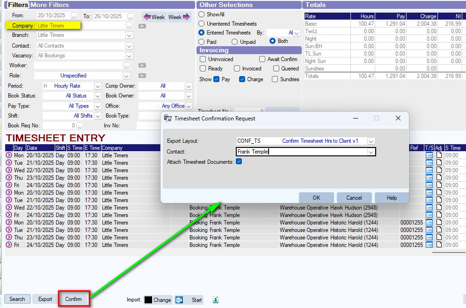Expand the Period Hourly Rate dropdown

pos(98,86)
